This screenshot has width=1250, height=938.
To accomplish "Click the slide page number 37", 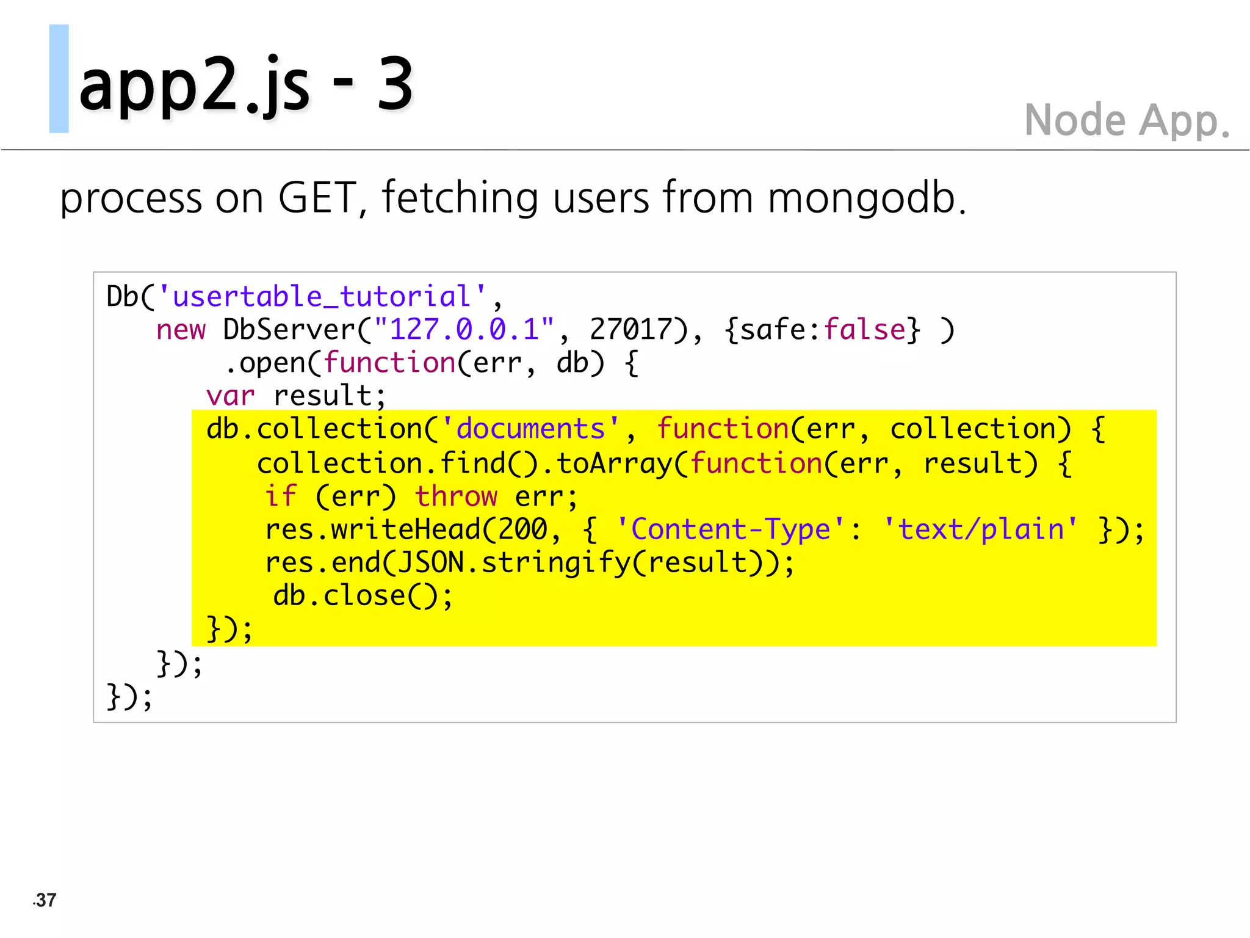I will click(46, 900).
